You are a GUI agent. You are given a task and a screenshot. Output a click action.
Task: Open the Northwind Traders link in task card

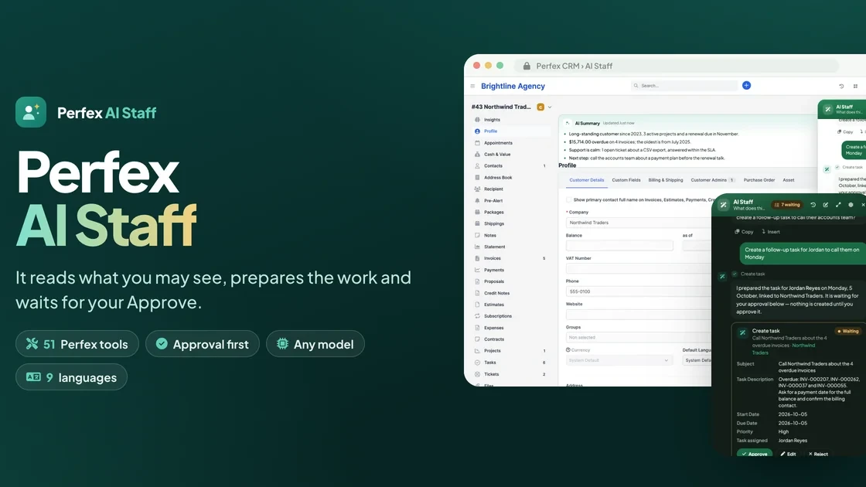[x=783, y=349]
